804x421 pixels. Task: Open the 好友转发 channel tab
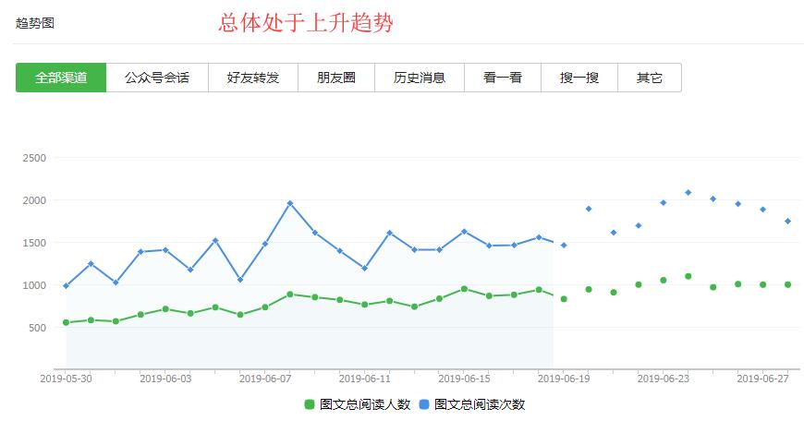[x=252, y=78]
